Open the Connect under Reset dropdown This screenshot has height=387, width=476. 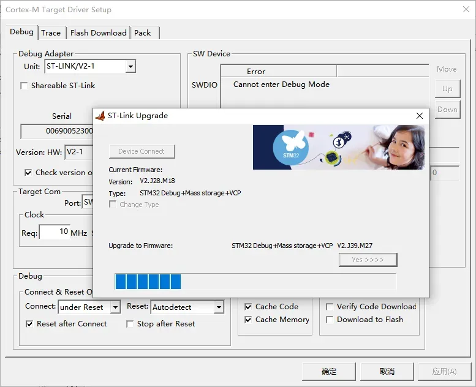[x=115, y=307]
